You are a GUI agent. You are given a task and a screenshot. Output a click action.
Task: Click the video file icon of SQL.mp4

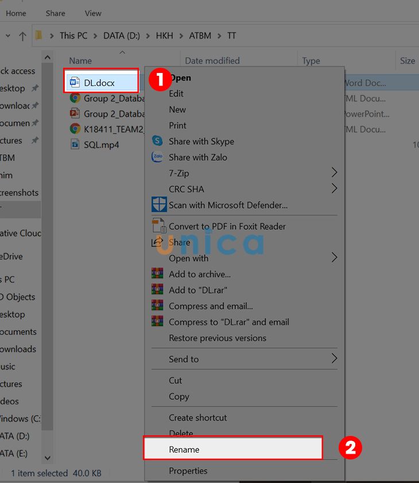click(75, 144)
